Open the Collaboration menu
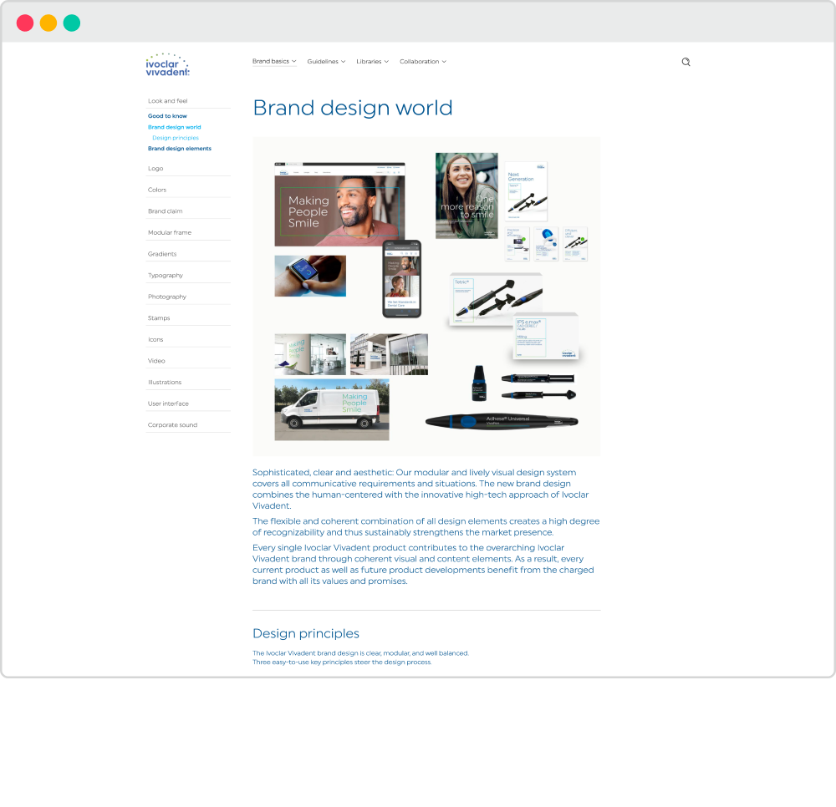Image resolution: width=836 pixels, height=807 pixels. tap(423, 61)
